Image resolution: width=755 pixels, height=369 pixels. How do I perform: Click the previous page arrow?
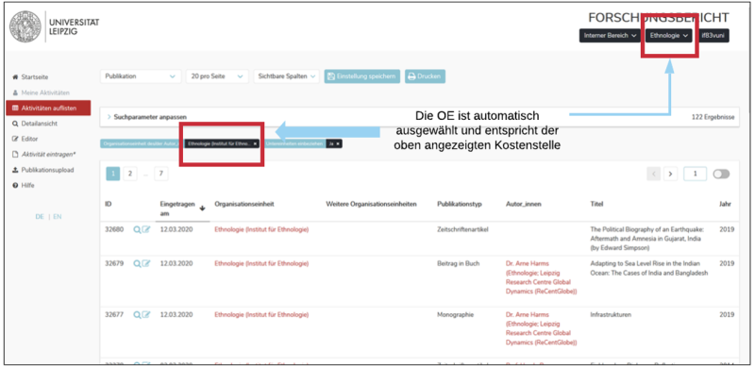[653, 174]
